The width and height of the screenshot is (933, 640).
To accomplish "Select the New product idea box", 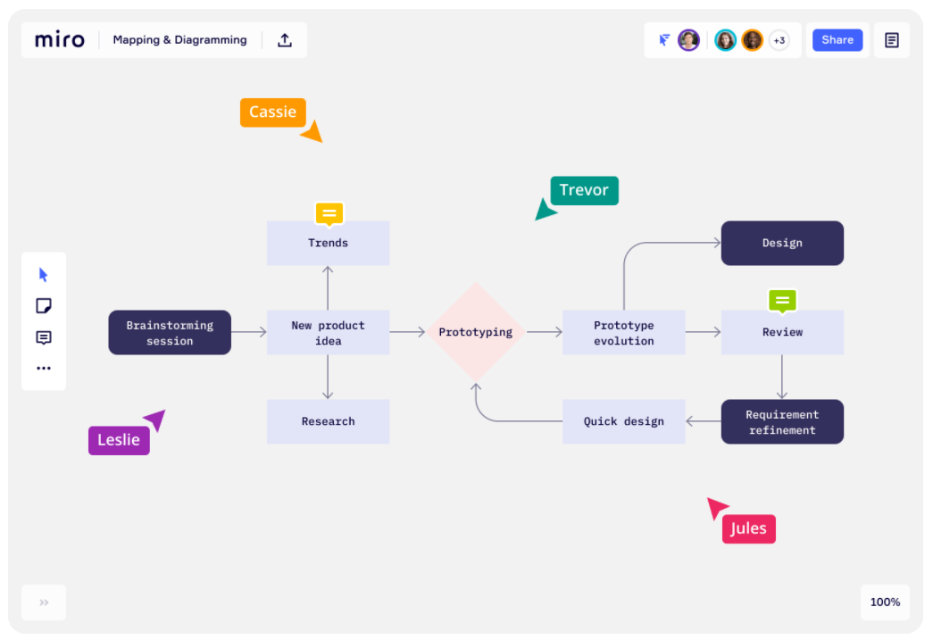I will (328, 332).
